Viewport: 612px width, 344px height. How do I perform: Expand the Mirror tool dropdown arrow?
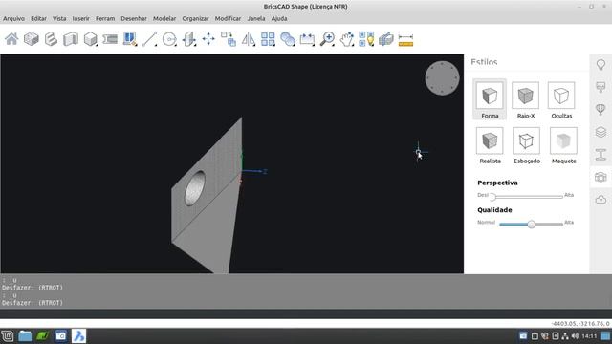coord(253,45)
